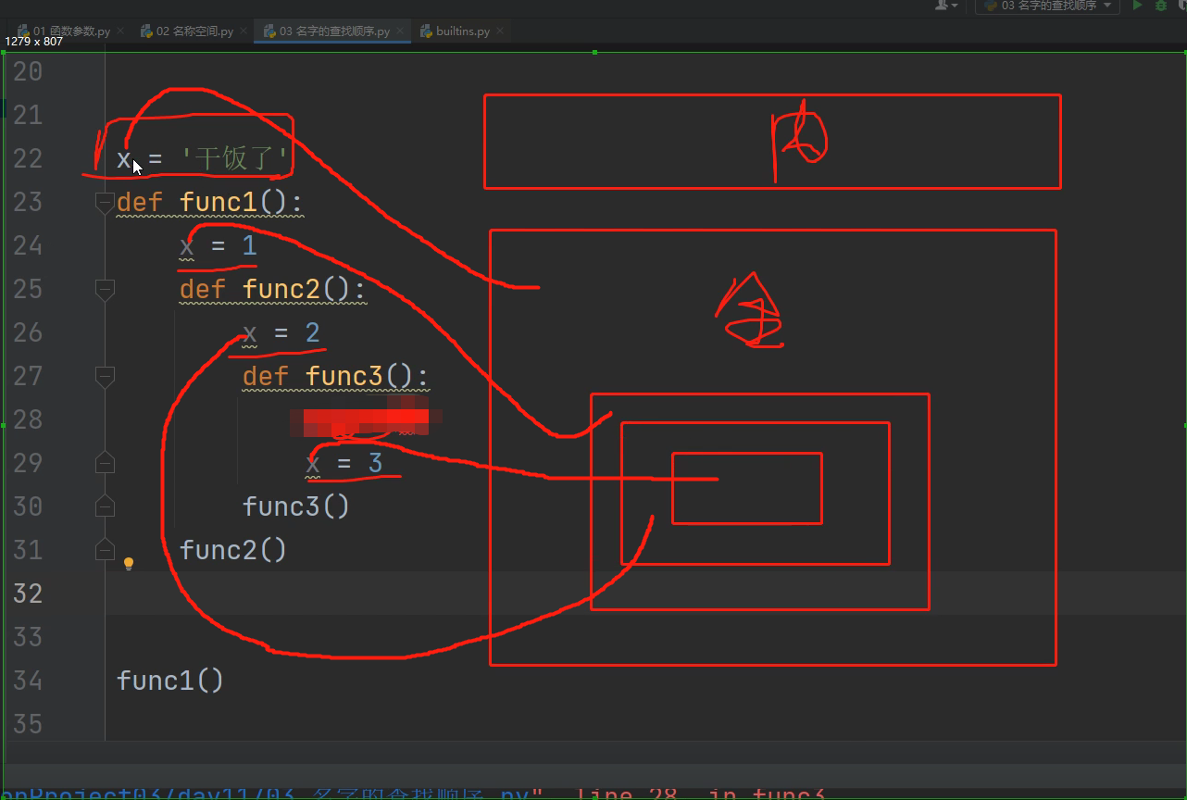Screen dimensions: 1187x800
Task: Click the 'func3()' call on line 30
Action: 296,506
